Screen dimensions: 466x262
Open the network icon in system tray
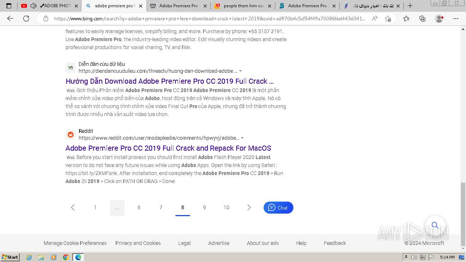point(422,257)
